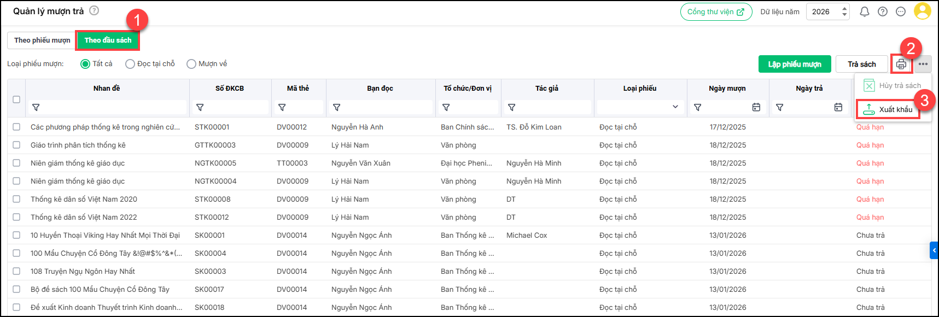The image size is (939, 317).
Task: Click the user avatar icon
Action: tap(922, 11)
